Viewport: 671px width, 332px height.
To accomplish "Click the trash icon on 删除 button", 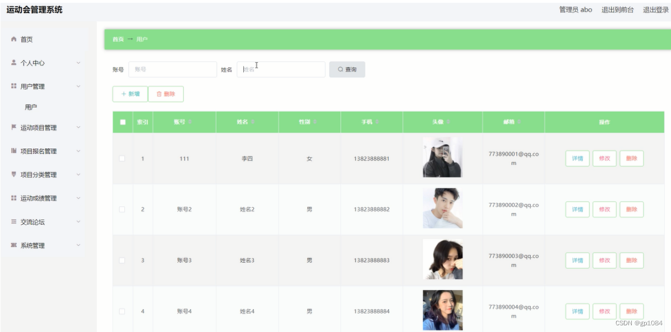I will (x=159, y=94).
